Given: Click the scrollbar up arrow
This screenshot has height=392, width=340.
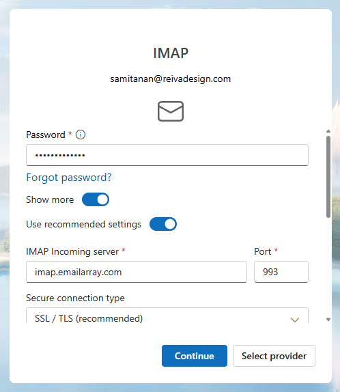Looking at the screenshot, I should pos(328,131).
